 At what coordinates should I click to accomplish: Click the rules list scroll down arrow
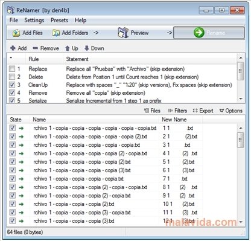(x=241, y=98)
